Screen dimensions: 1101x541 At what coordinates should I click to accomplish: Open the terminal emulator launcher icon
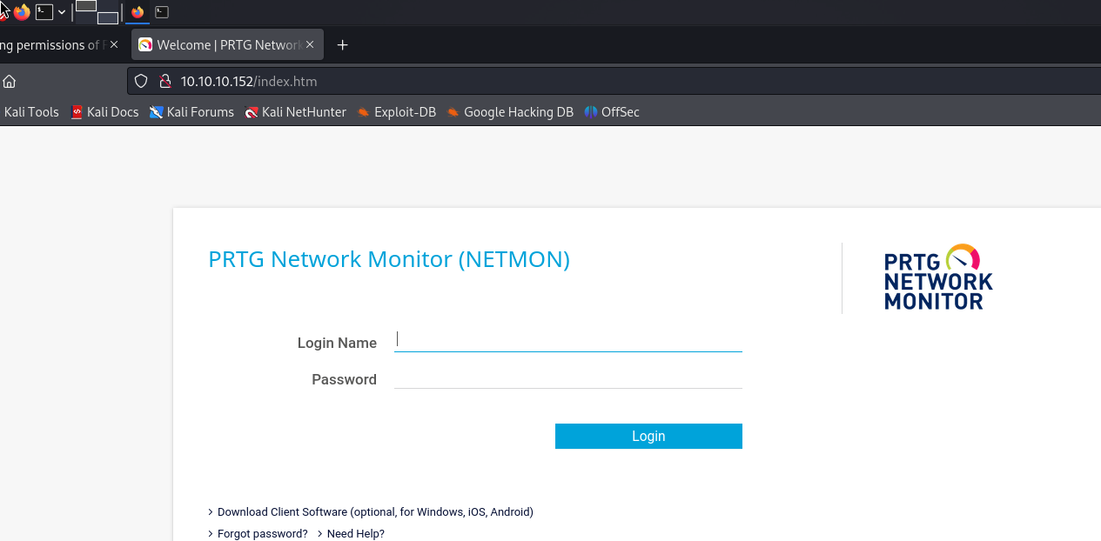pyautogui.click(x=44, y=12)
